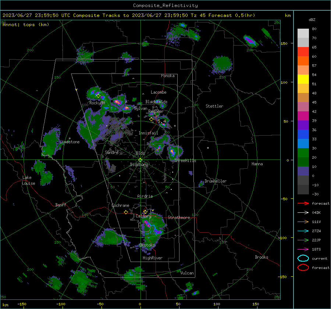Screen dimensions: 331x309
Task: Pick the cyan 27ZW arrow legend icon
Action: (303, 231)
